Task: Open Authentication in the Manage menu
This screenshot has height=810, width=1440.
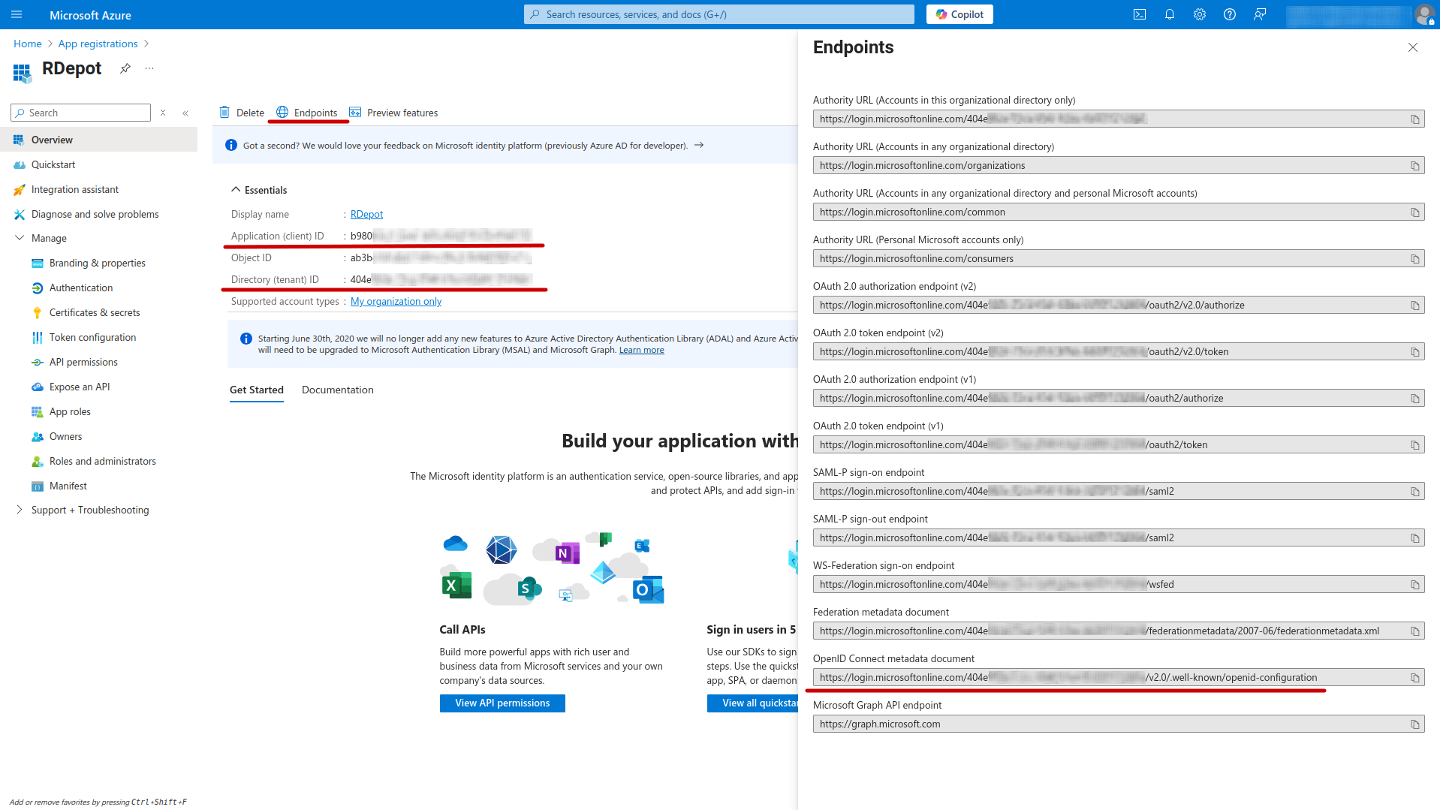Action: coord(81,288)
